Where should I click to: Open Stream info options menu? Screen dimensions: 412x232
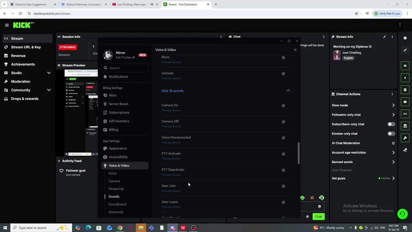392,37
